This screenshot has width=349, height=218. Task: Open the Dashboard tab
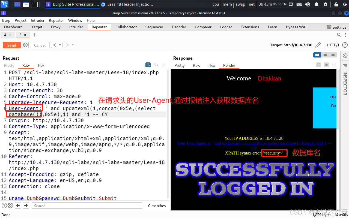pos(13,27)
